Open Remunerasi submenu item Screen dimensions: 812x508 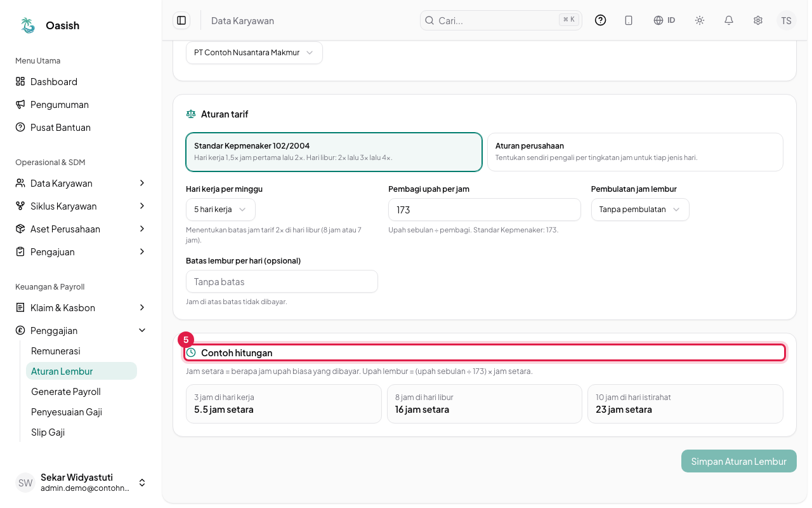point(81,351)
